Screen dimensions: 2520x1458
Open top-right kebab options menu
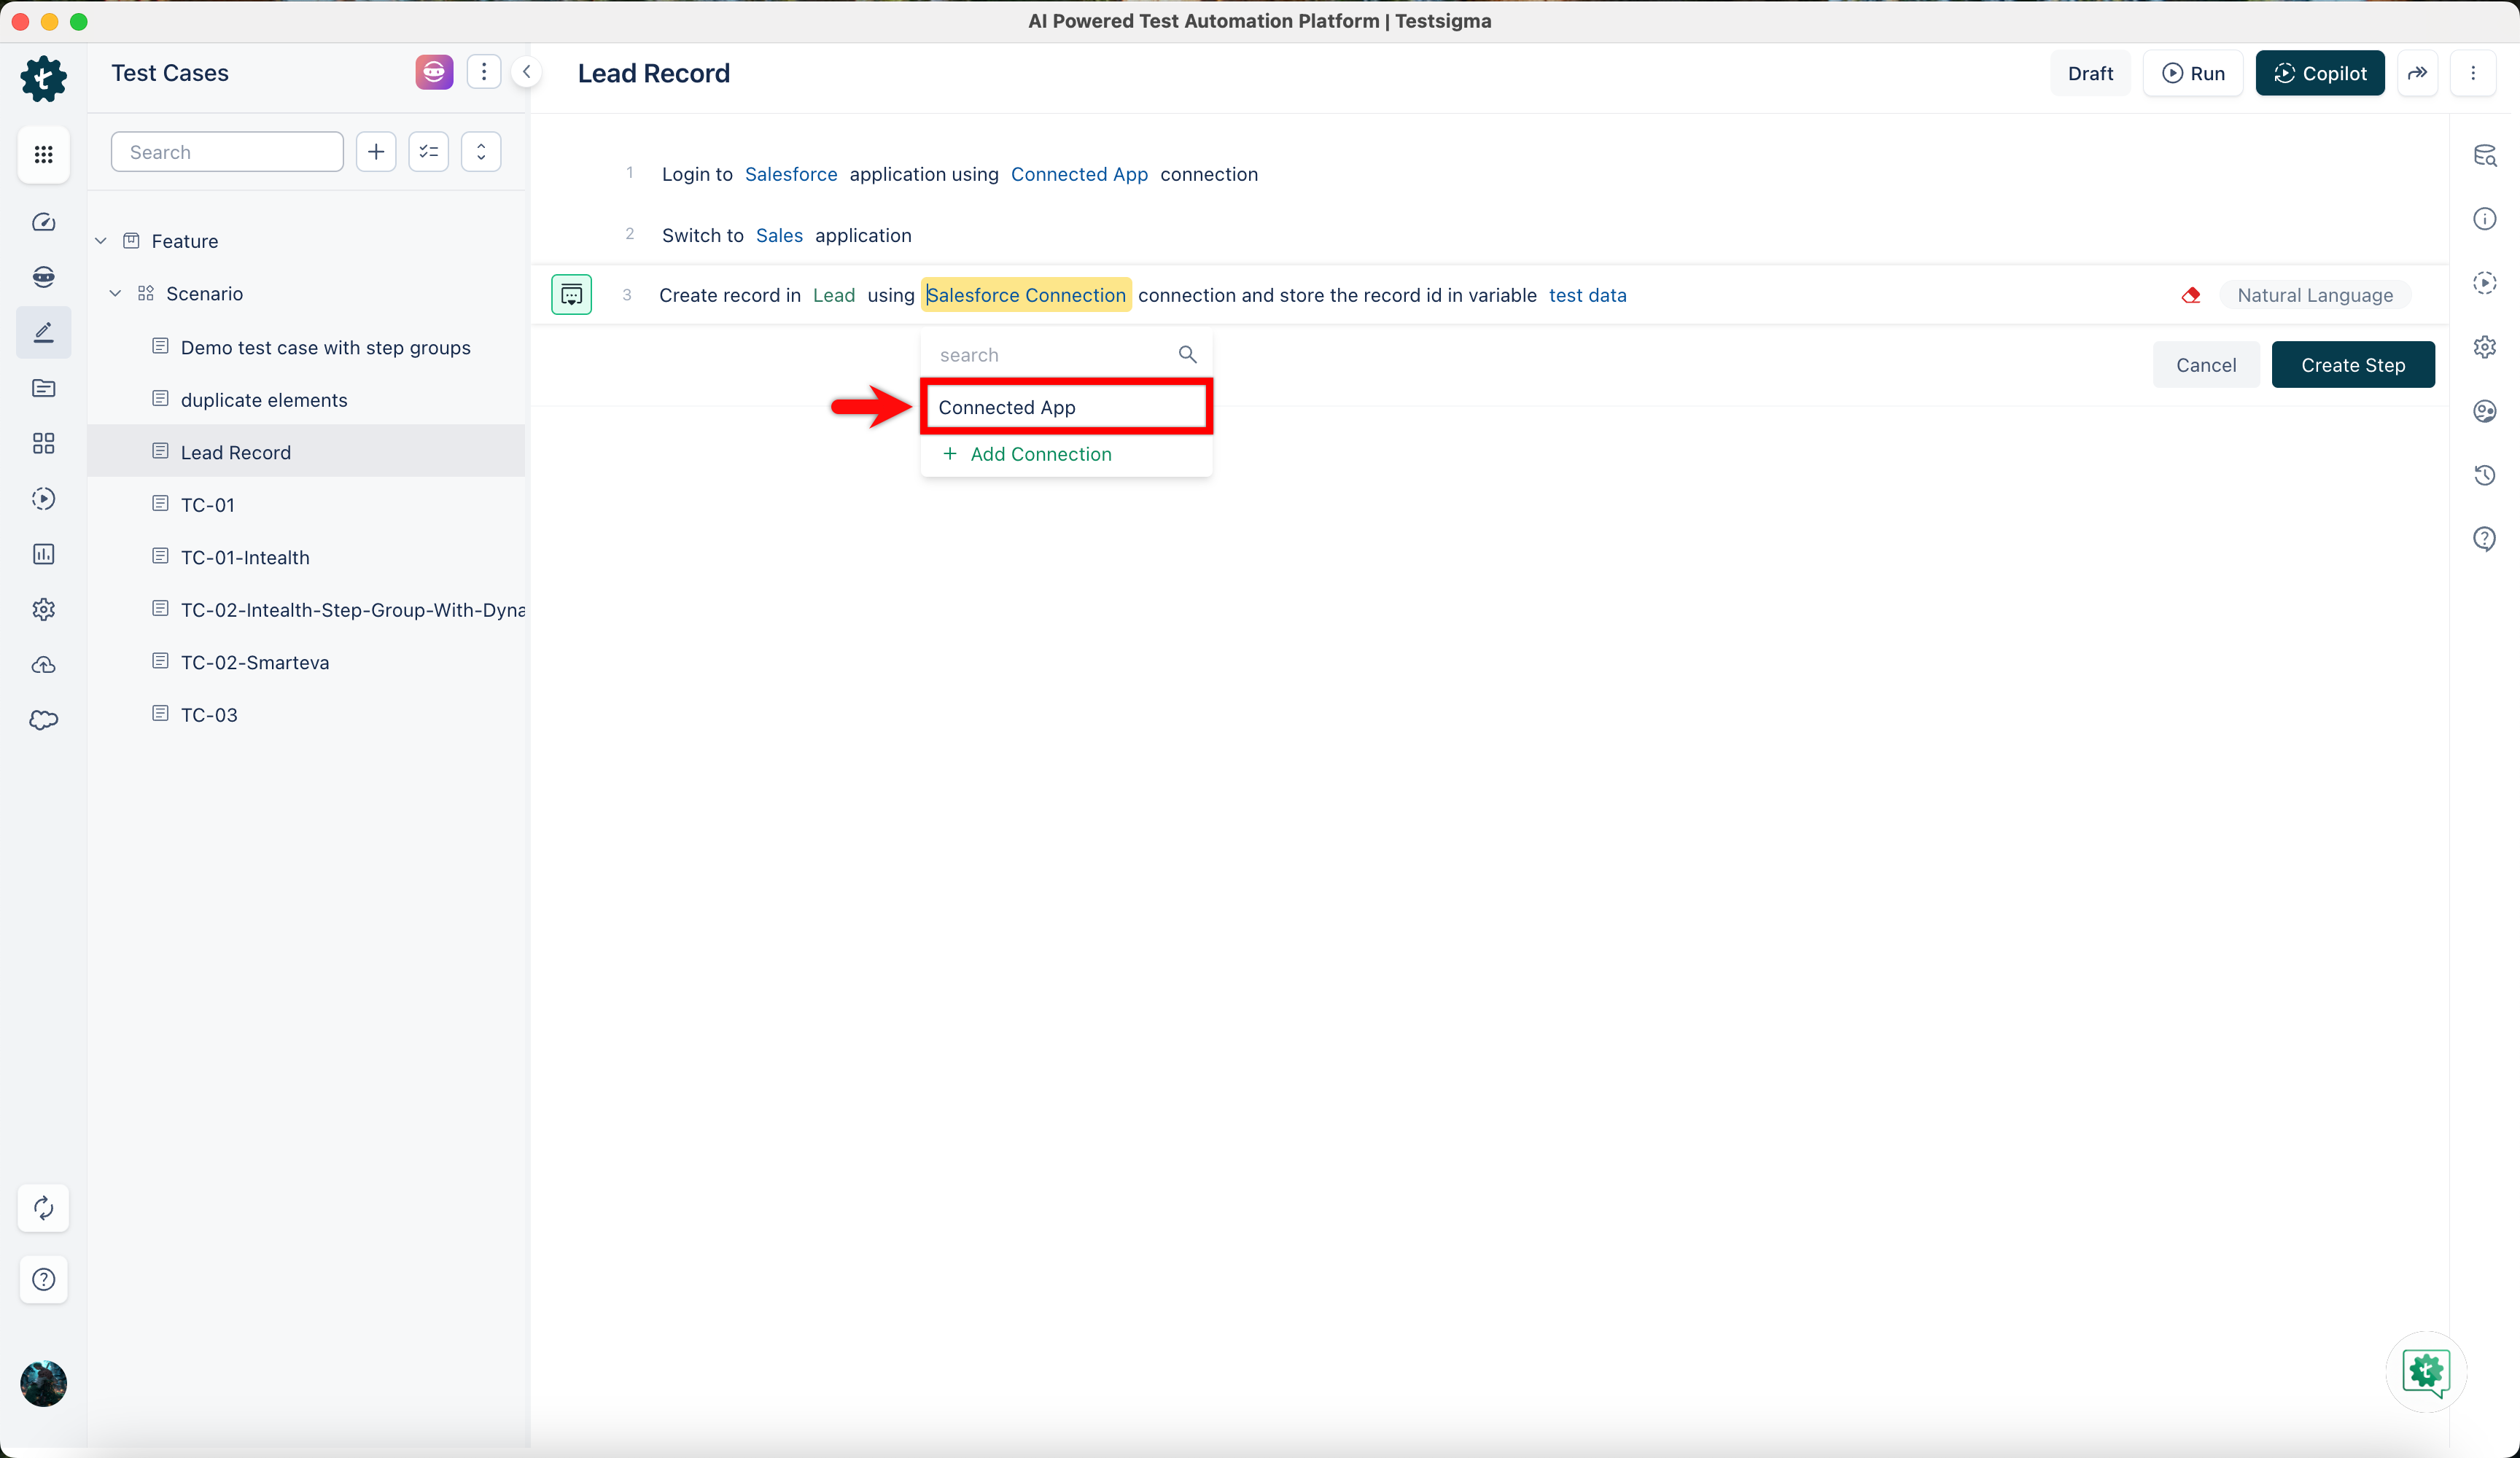(x=2473, y=73)
